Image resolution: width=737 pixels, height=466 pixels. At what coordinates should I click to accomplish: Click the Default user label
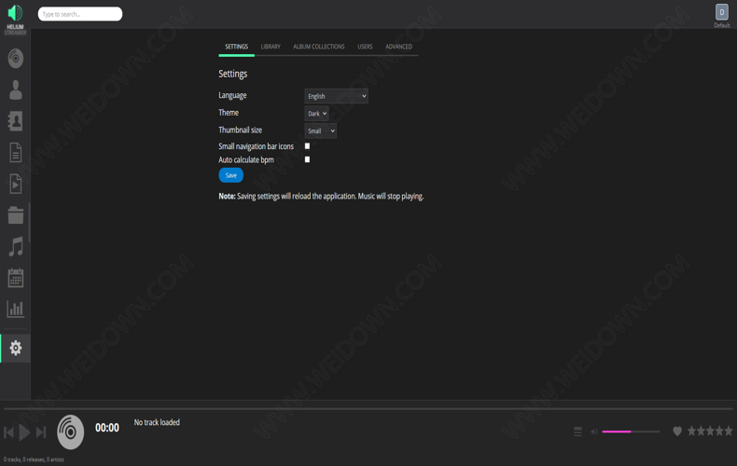(x=721, y=25)
